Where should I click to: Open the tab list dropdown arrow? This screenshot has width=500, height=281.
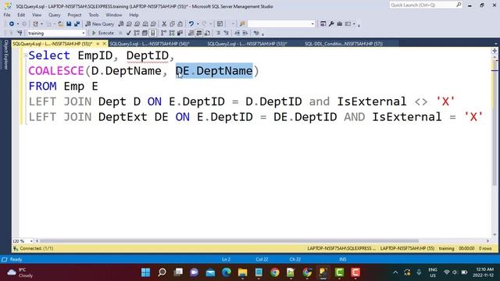tap(495, 44)
